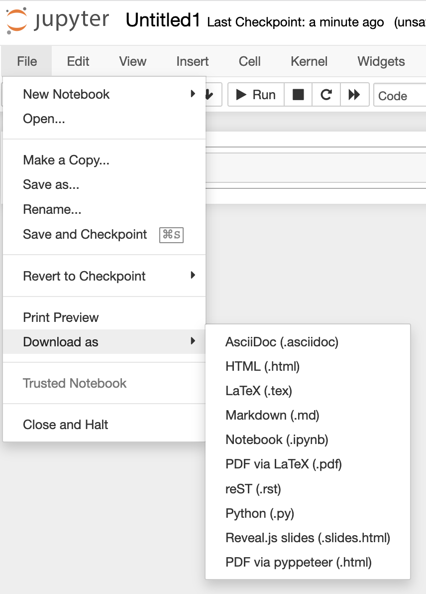Screen dimensions: 426x594
Task: Download as AsciiDoc (.asciidoc)
Action: pyautogui.click(x=308, y=342)
